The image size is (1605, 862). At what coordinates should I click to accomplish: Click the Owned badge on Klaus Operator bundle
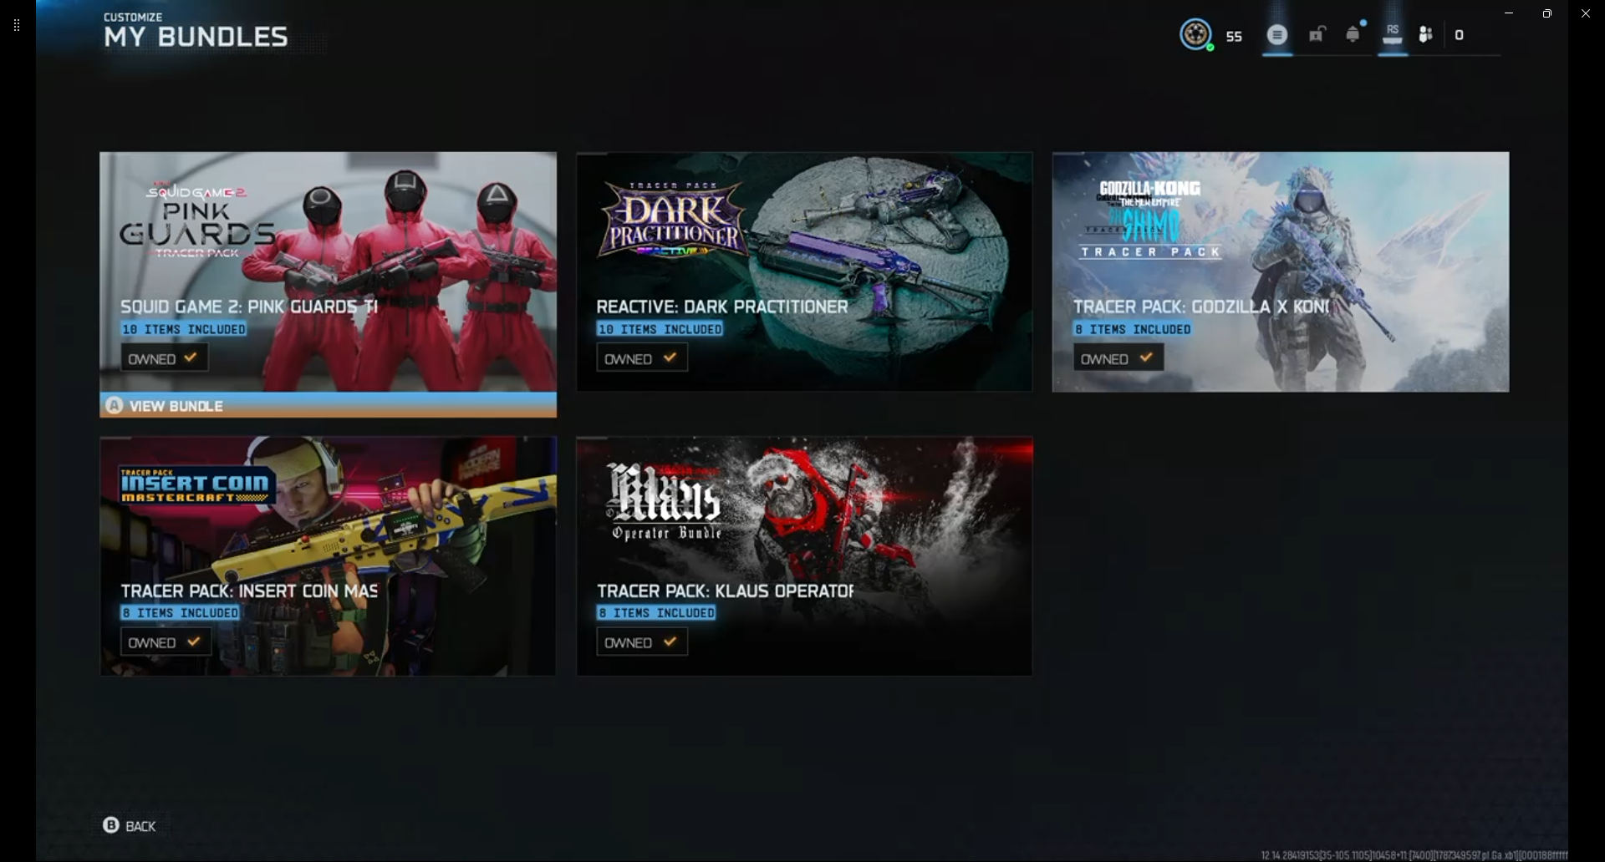click(641, 642)
